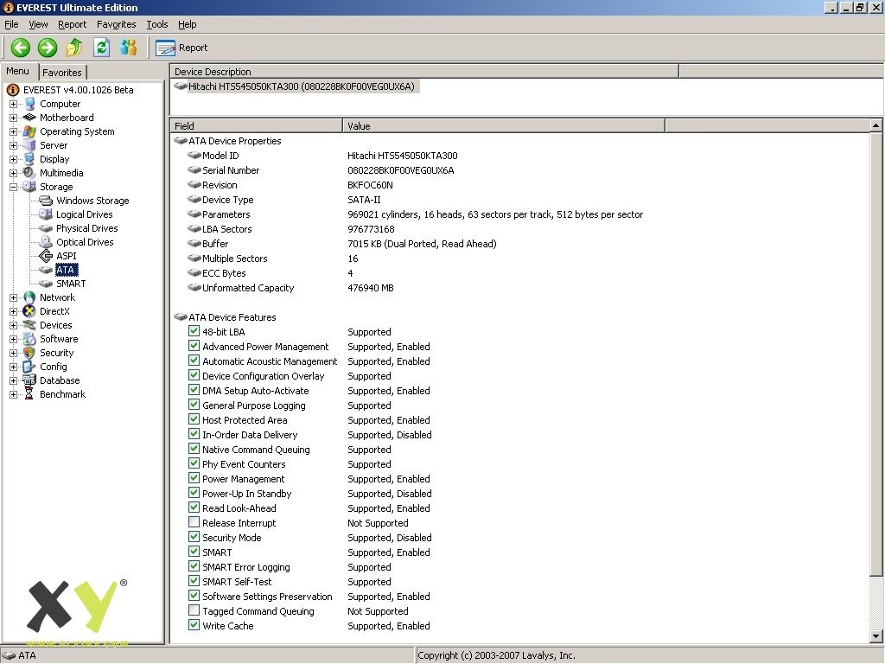
Task: Click the green Back arrow icon
Action: [x=21, y=48]
